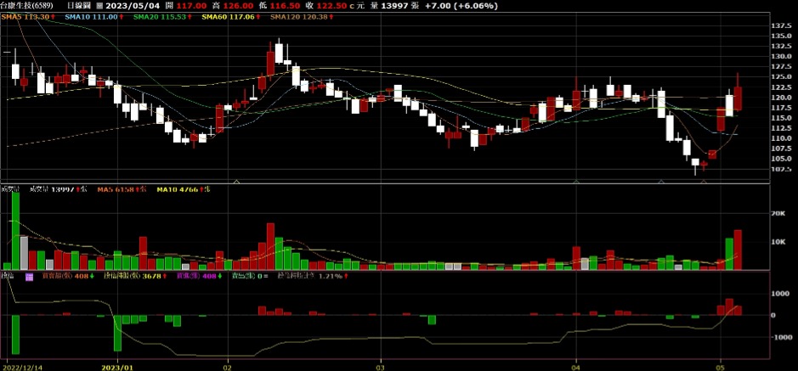
Task: Click the 408 margin balance value in orange
Action: 82,276
